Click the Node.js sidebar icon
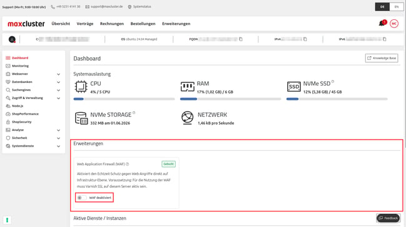Viewport: 406px width, 227px height. tap(8, 106)
